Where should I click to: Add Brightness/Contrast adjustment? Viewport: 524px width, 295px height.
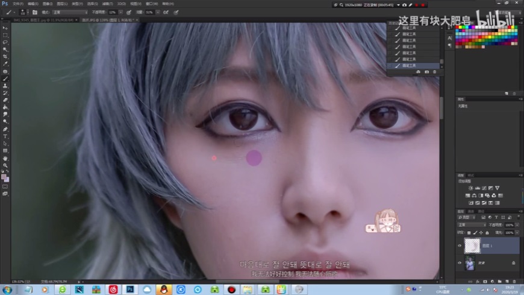point(470,188)
